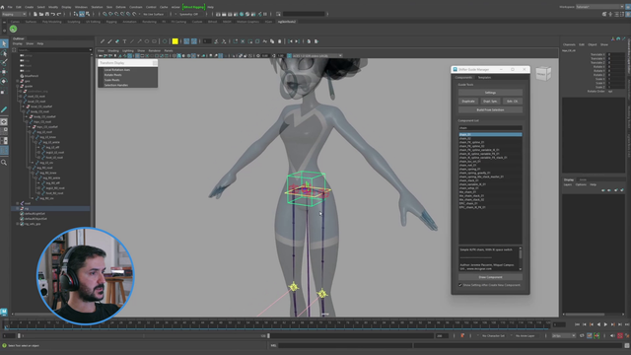This screenshot has width=631, height=355.
Task: Open the mGear menu
Action: point(175,7)
